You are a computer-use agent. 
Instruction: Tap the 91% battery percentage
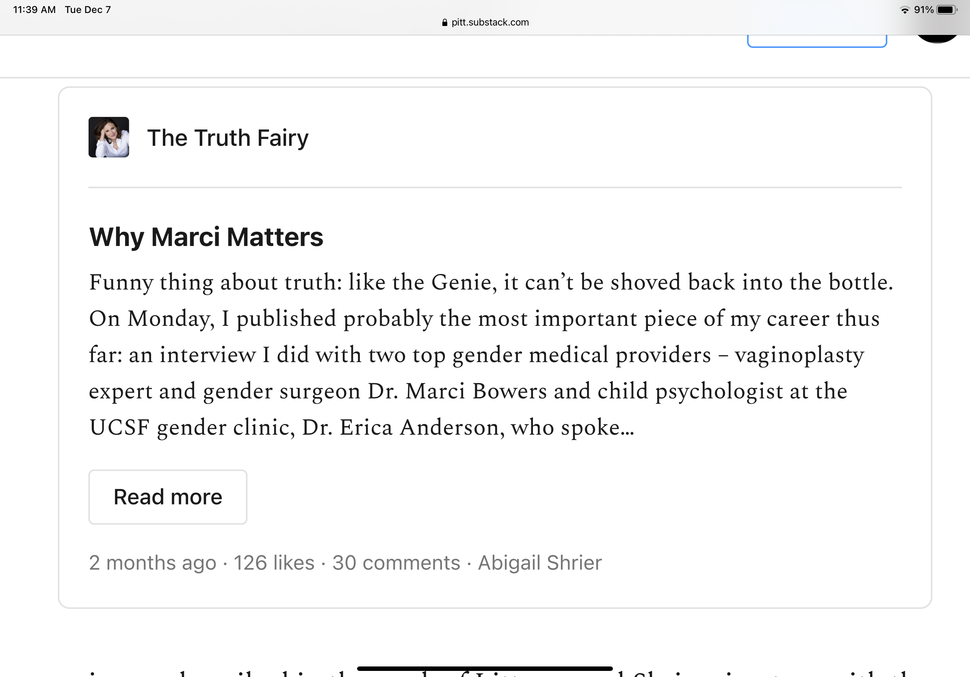pyautogui.click(x=924, y=10)
